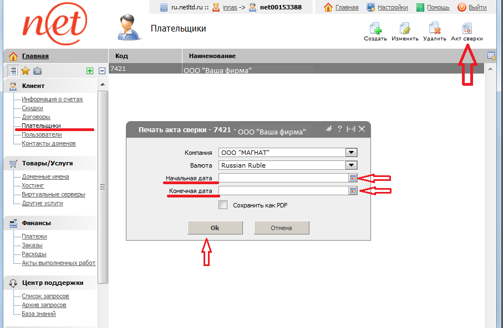Collapse the Клиент section arrow

101,86
